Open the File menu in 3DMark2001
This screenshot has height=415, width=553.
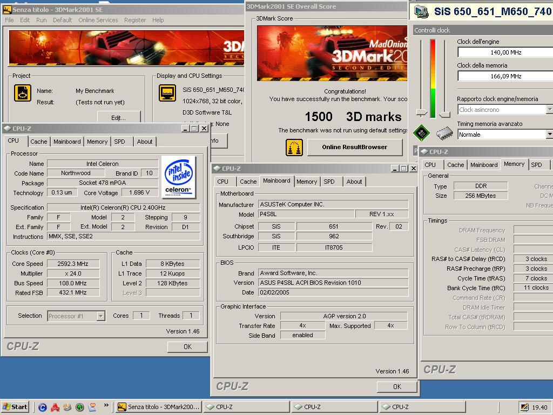coord(10,20)
